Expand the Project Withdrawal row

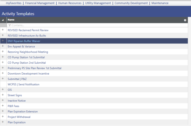tap(3, 116)
